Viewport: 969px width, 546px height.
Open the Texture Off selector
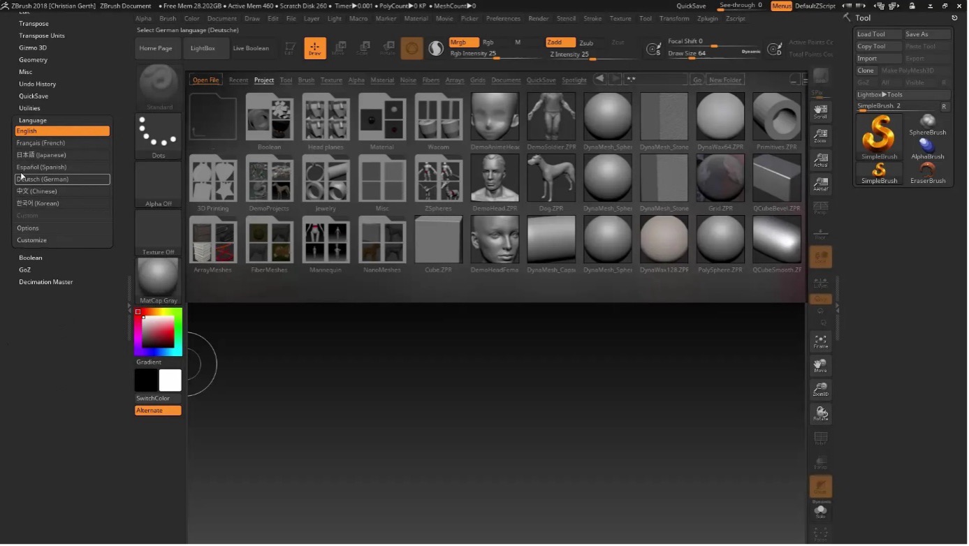click(159, 233)
